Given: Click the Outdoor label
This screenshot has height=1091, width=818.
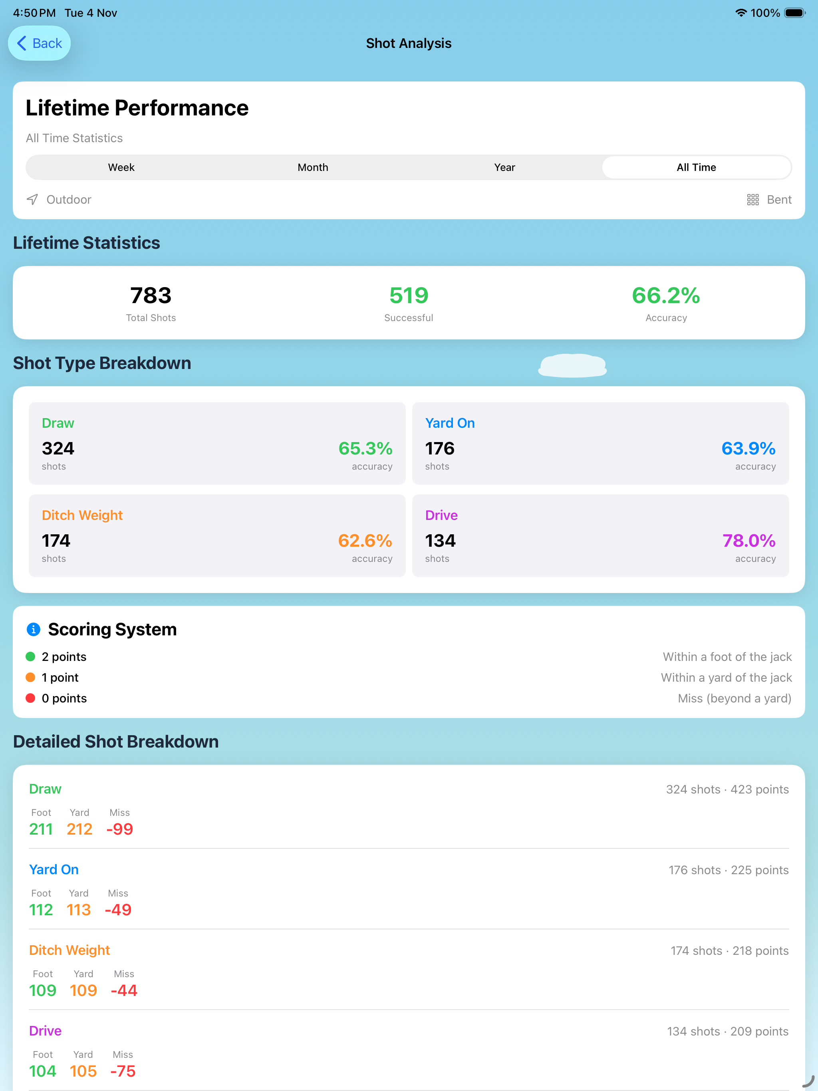Looking at the screenshot, I should tap(69, 199).
